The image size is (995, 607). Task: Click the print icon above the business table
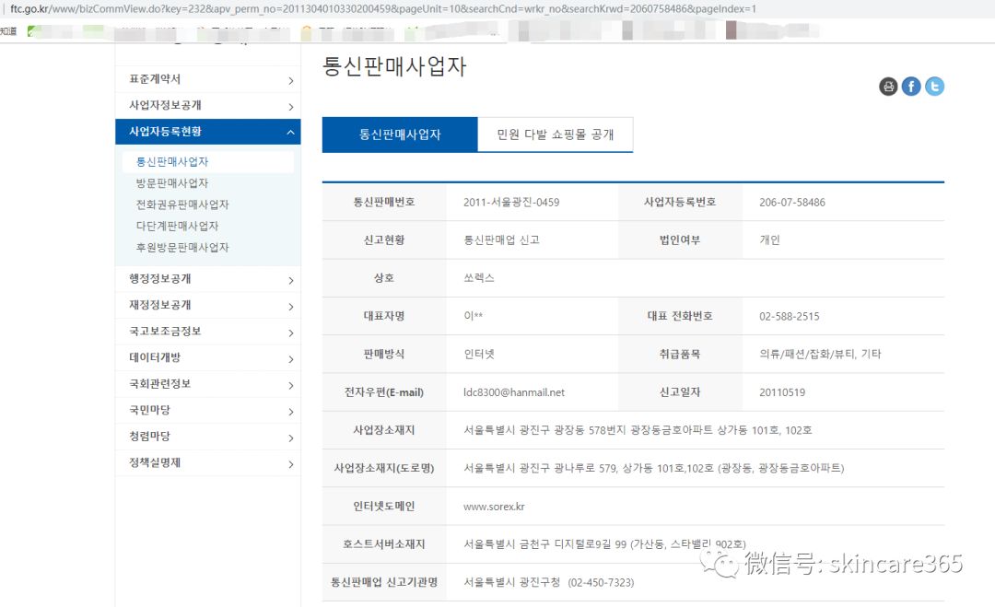coord(887,86)
